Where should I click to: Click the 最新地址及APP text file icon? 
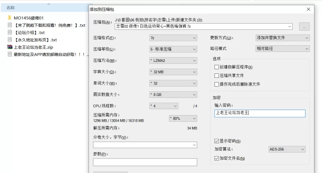click(10, 54)
